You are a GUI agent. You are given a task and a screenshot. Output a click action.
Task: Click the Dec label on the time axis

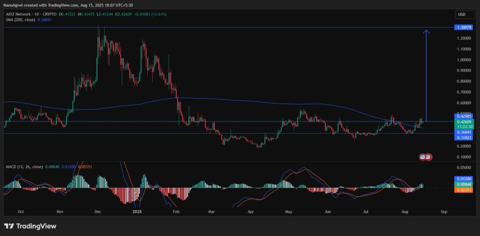point(98,212)
